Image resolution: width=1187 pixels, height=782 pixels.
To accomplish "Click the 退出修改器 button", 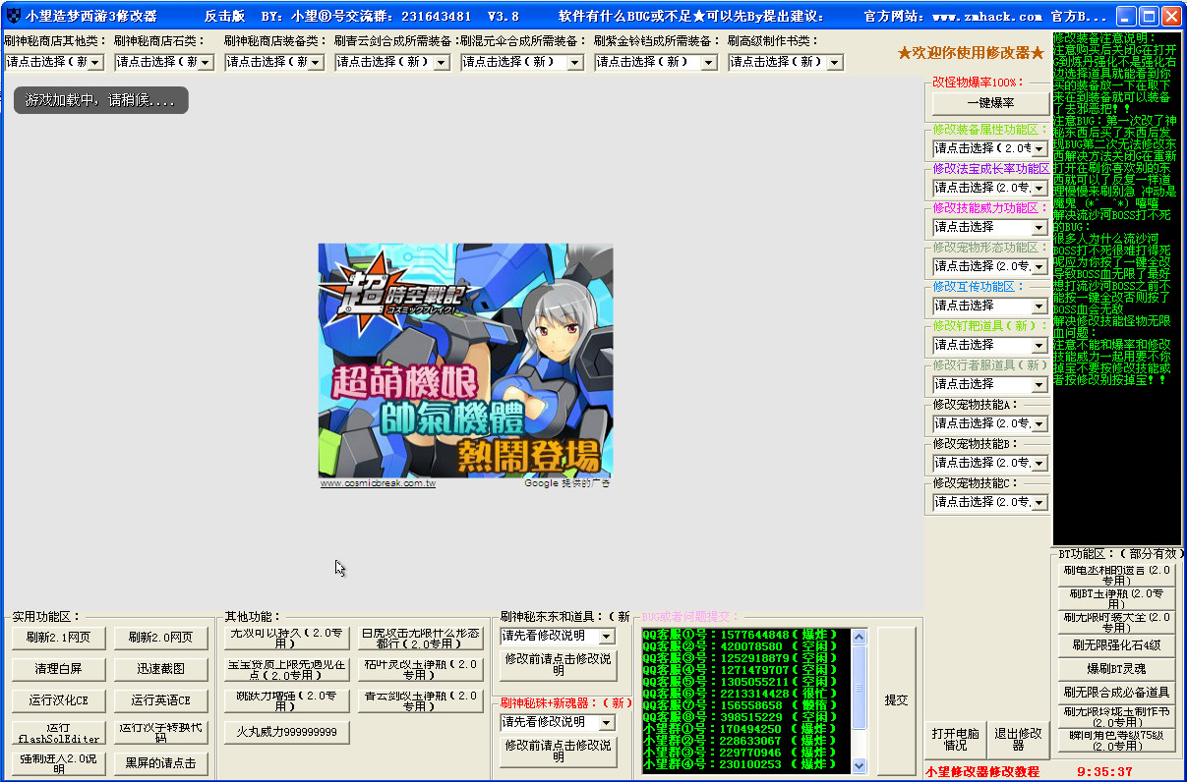I will (x=1018, y=740).
